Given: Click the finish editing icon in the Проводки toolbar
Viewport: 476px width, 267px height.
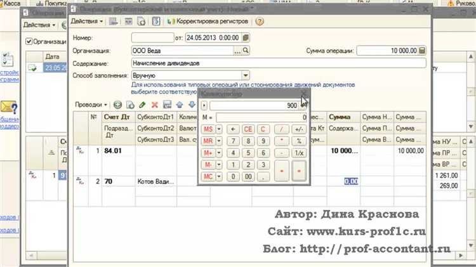Looking at the screenshot, I should [168, 105].
